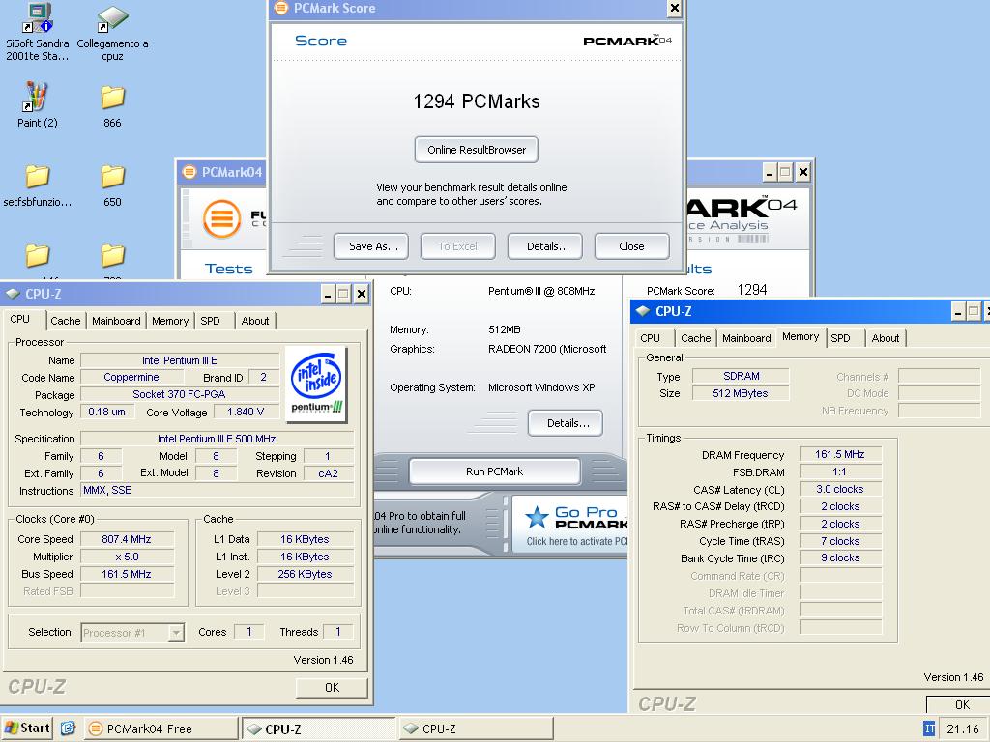Activate the second CPU-Z taskbar button
Screen dimensions: 990x742
coord(476,728)
